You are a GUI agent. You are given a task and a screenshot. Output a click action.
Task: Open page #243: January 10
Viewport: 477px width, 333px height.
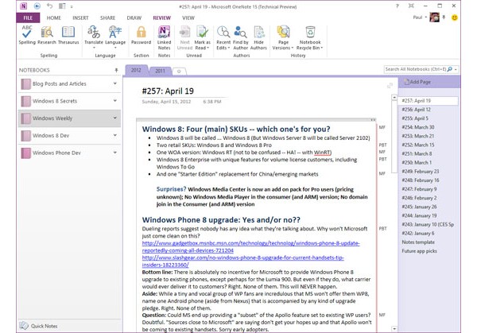[428, 224]
